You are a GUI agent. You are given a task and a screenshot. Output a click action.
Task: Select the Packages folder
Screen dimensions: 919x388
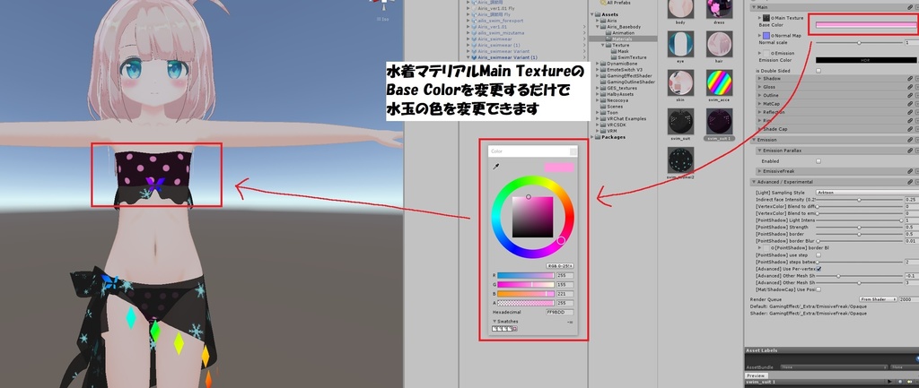[609, 137]
